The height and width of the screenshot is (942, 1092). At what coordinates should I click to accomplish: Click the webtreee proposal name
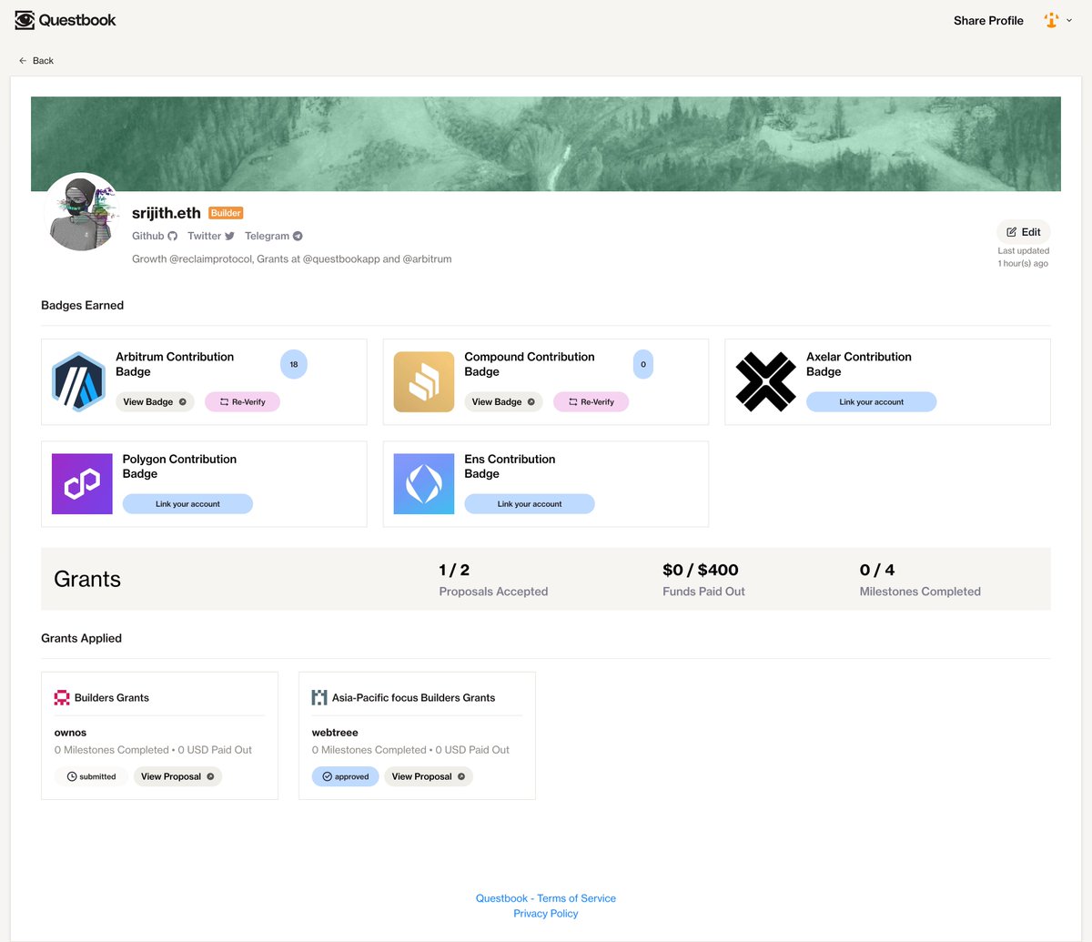(x=335, y=733)
